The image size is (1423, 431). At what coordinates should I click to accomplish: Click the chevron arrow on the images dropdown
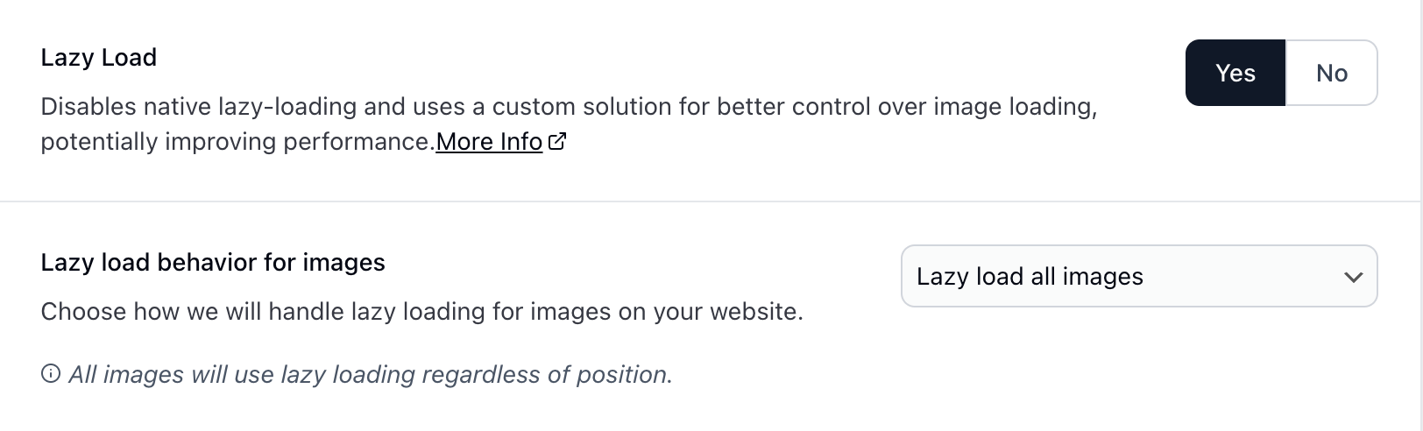pos(1353,278)
